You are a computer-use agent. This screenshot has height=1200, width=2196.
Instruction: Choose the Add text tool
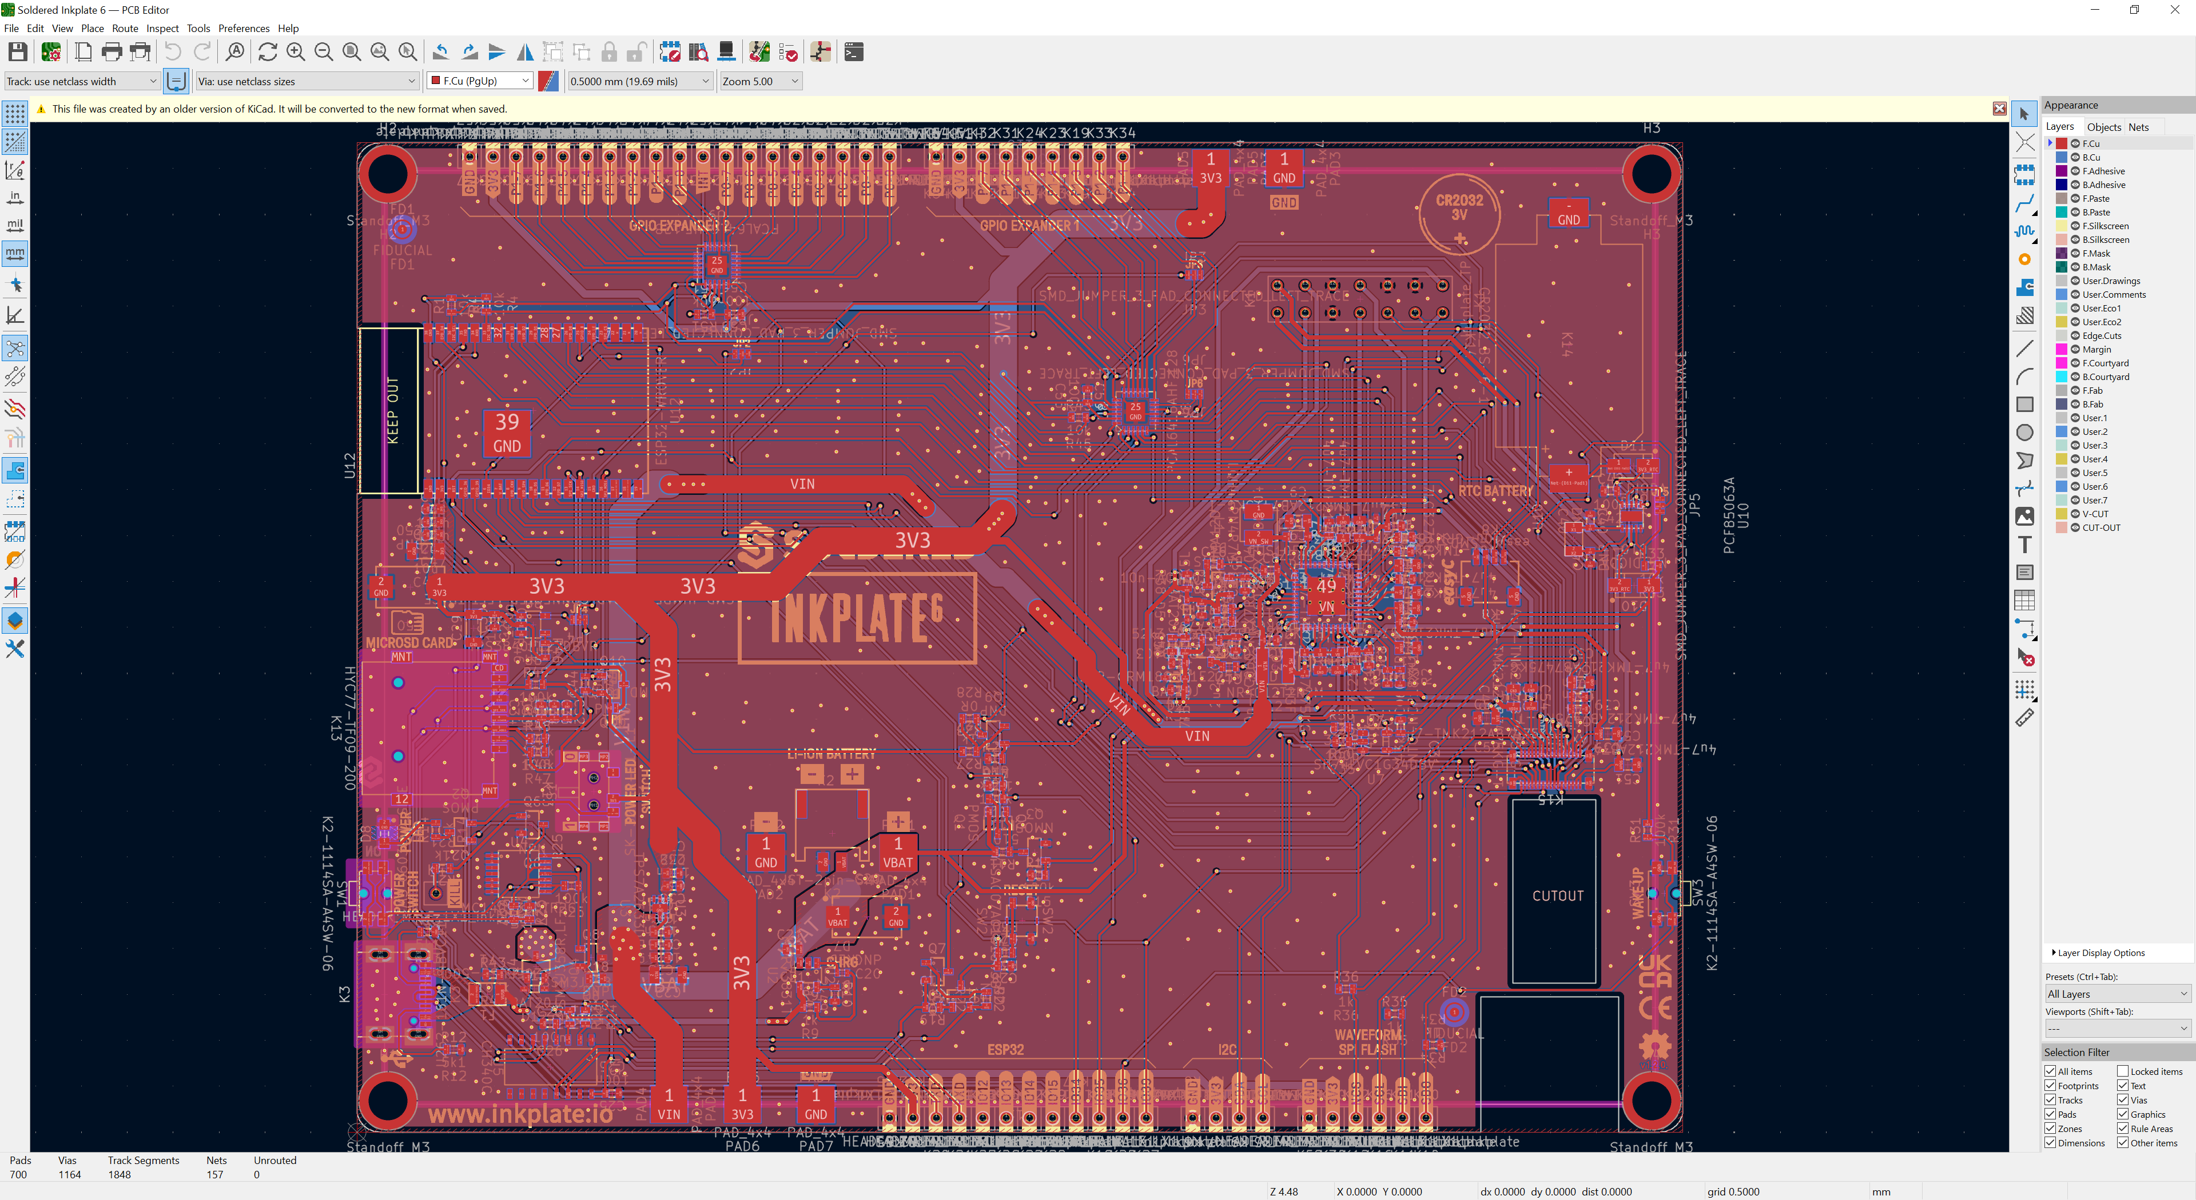(2024, 544)
